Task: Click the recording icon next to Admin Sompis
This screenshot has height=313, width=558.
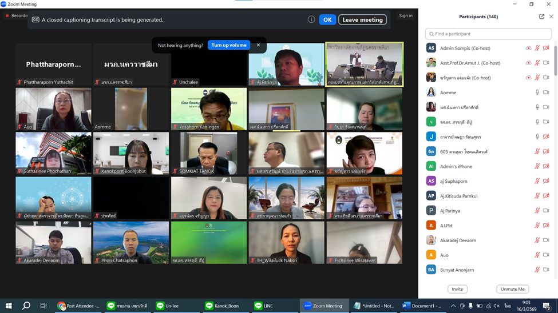Action: (x=528, y=48)
